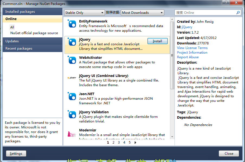Click the scrollbar up arrow
This screenshot has width=245, height=162.
(172, 20)
